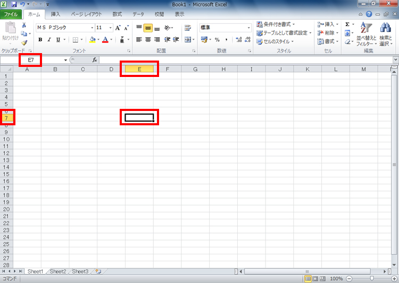Select the Sheet2 tab
The width and height of the screenshot is (399, 283).
pyautogui.click(x=58, y=271)
